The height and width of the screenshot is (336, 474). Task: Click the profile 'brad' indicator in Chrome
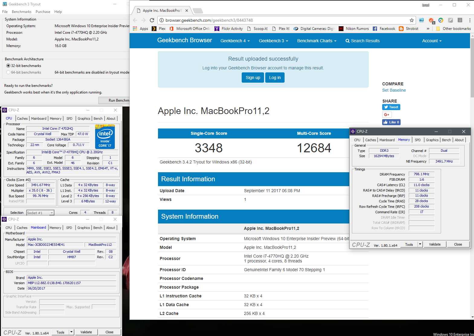pos(426,5)
